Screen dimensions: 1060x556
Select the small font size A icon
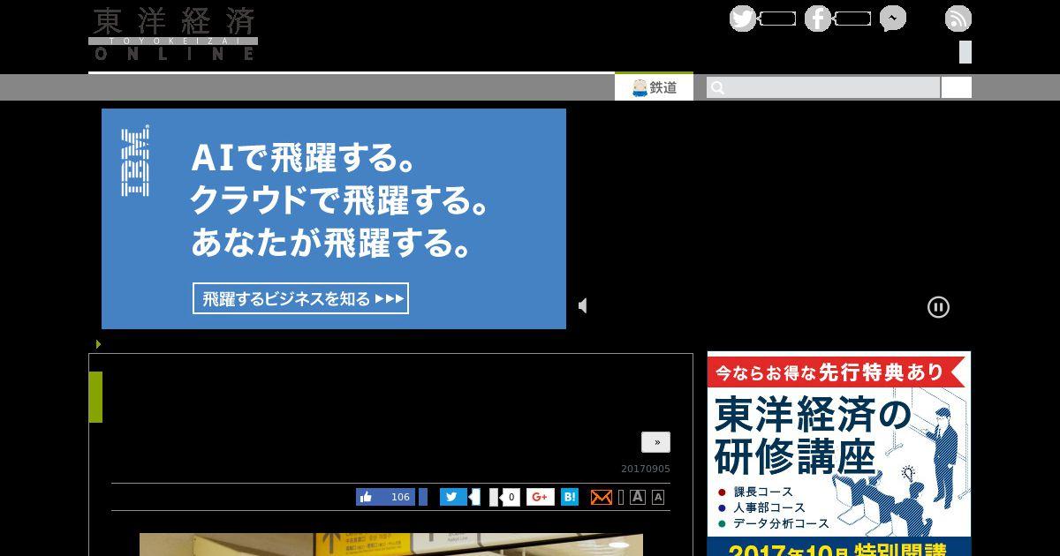(x=658, y=497)
